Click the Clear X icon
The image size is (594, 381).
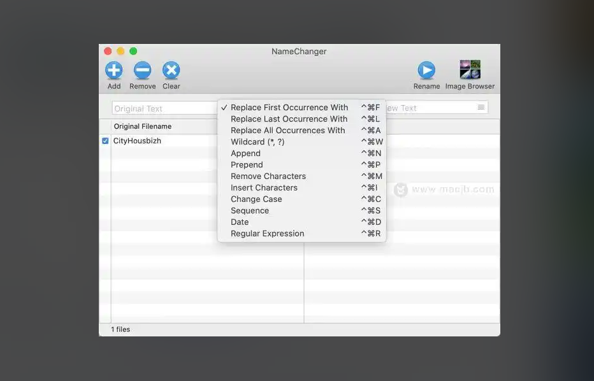pyautogui.click(x=171, y=71)
